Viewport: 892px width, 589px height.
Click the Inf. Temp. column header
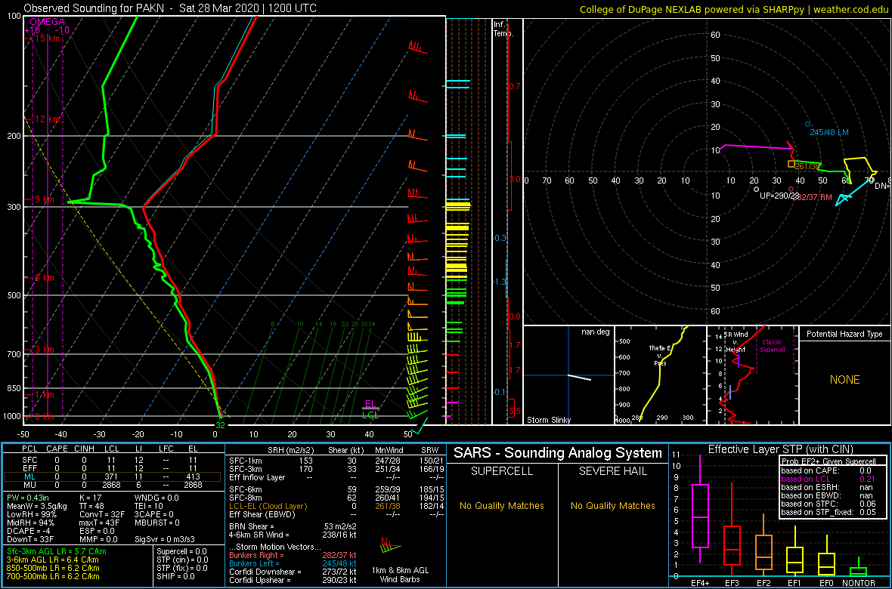[x=504, y=29]
